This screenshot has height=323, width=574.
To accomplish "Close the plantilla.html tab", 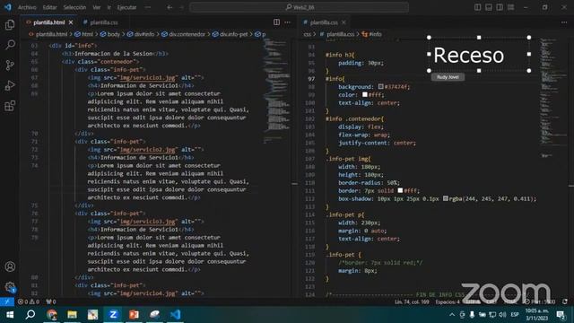I will (x=71, y=22).
